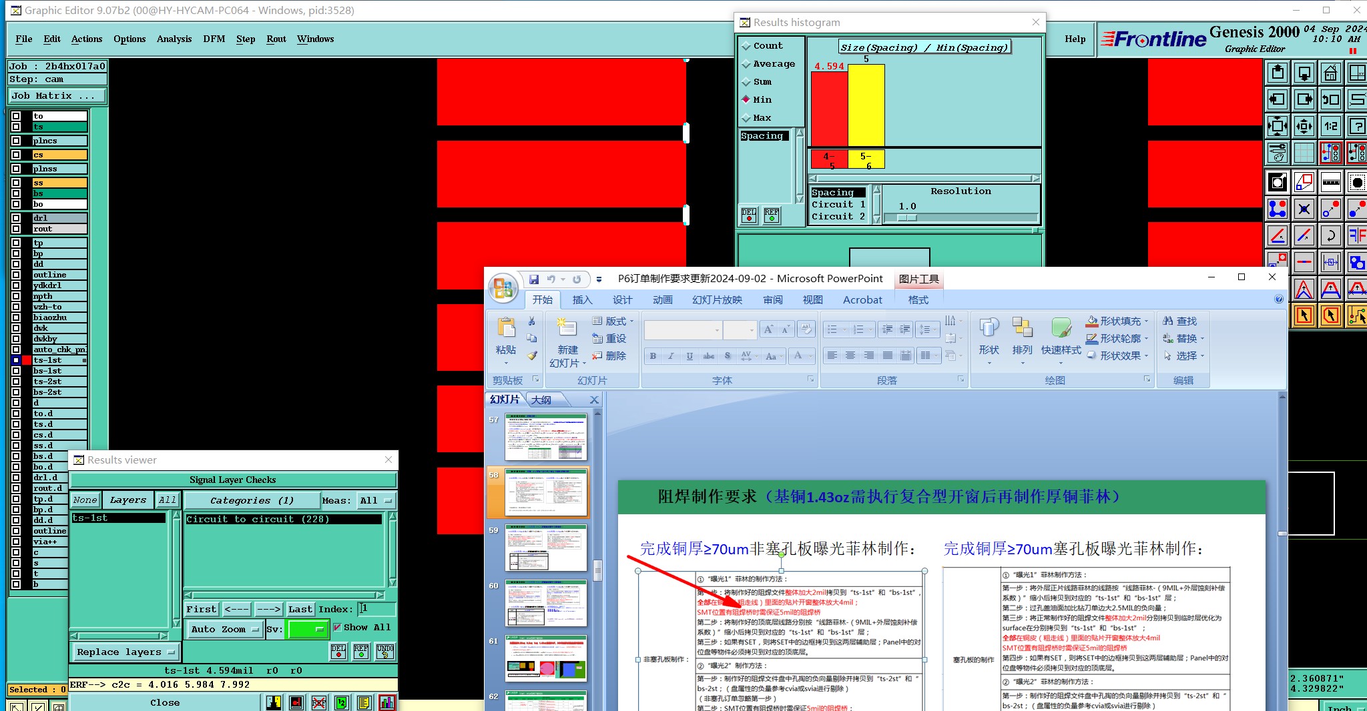1367x711 pixels.
Task: Open the Meas: All dropdown
Action: [x=376, y=500]
